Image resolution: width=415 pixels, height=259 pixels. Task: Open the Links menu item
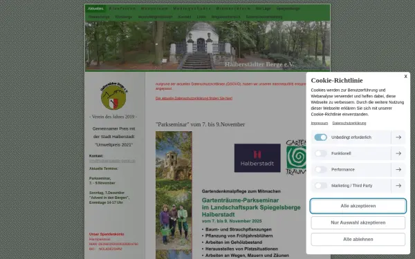coord(201,17)
